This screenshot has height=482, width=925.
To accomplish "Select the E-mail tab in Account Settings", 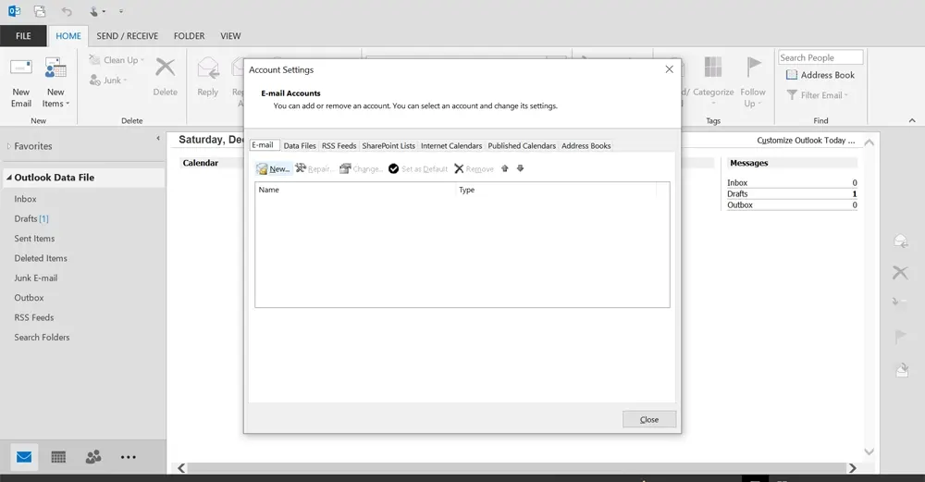I will [x=263, y=145].
